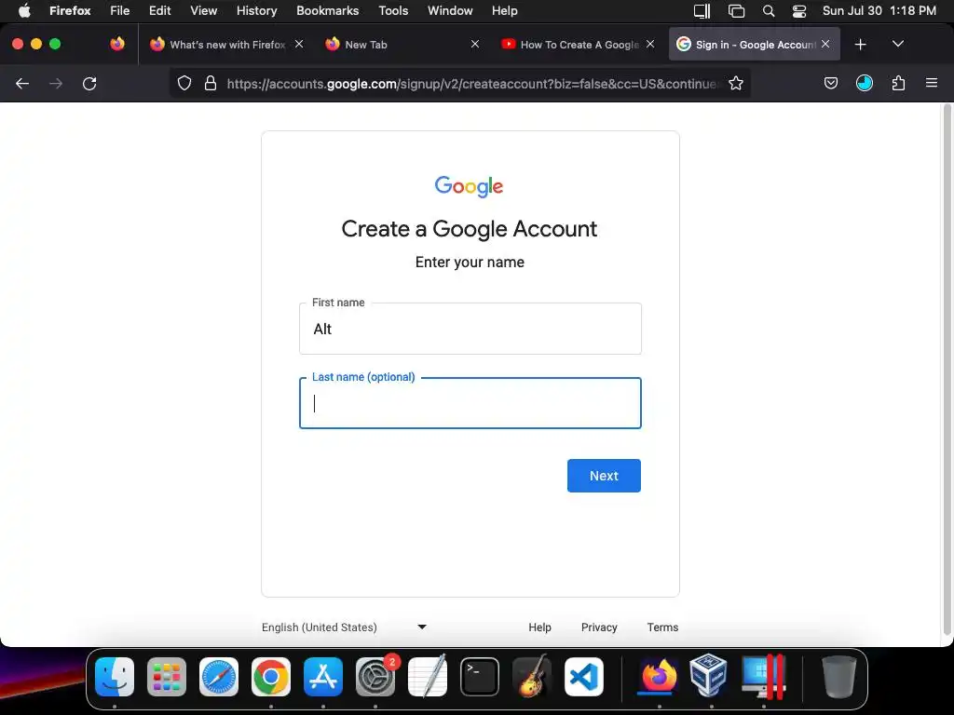Close the How To Create A Google tab

650,44
